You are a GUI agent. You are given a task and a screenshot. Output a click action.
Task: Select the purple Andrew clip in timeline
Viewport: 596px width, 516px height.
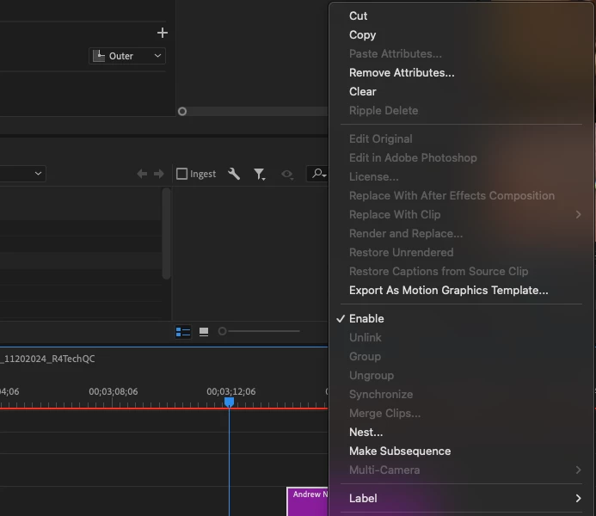point(307,501)
